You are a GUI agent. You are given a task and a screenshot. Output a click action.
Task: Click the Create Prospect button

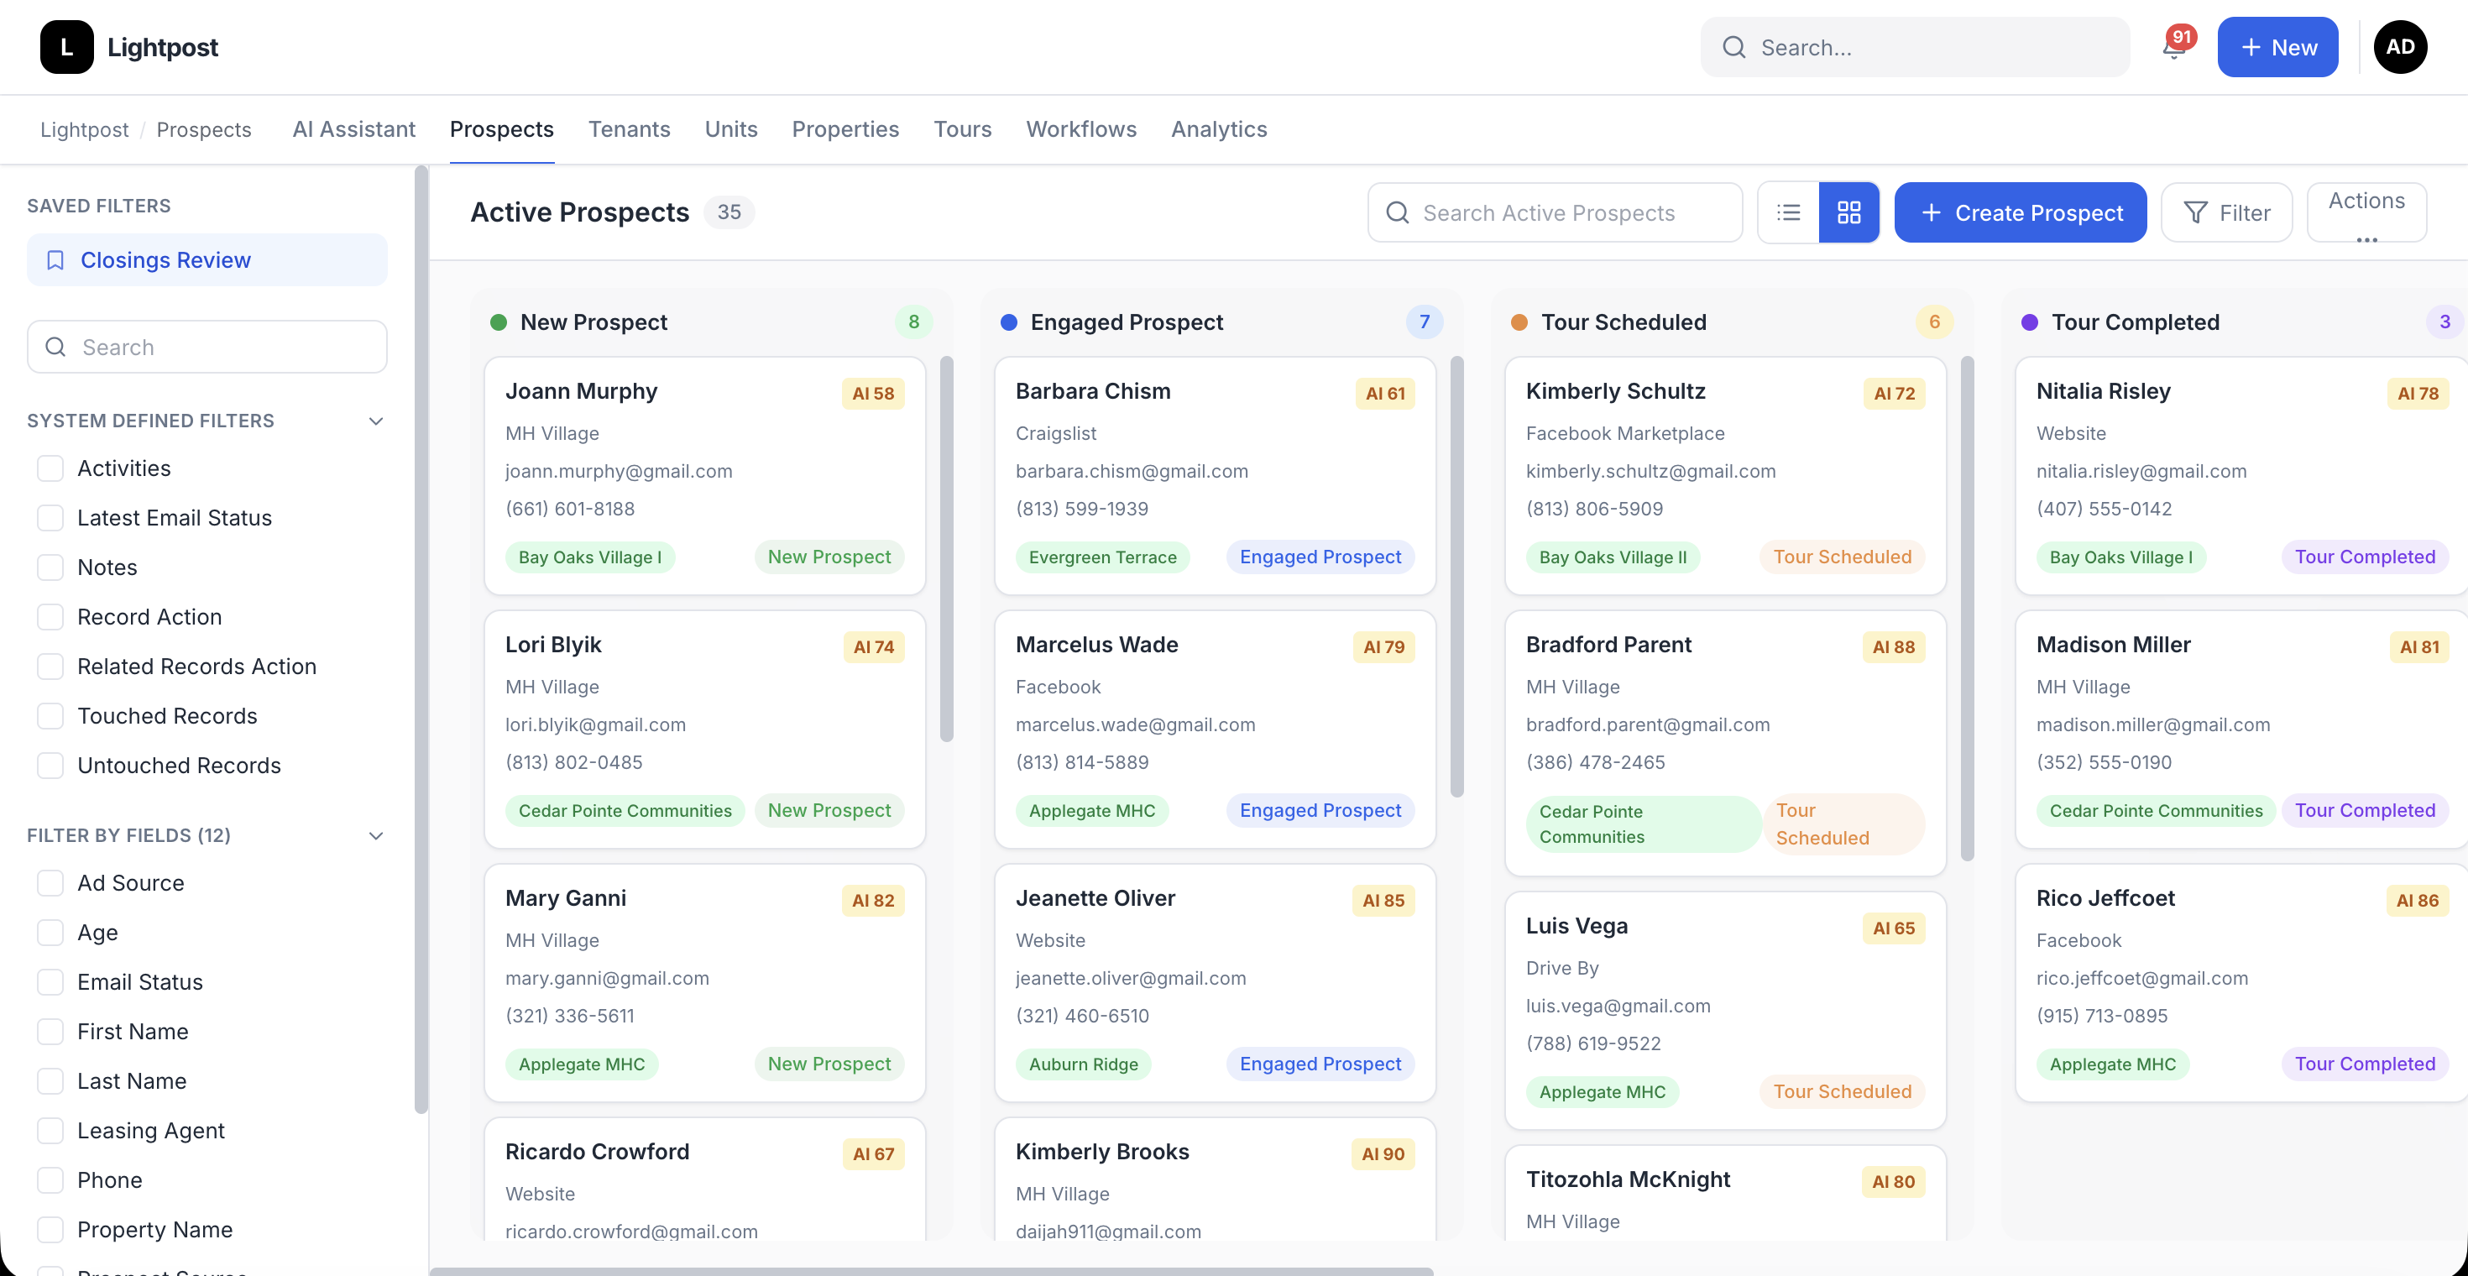(x=2021, y=212)
